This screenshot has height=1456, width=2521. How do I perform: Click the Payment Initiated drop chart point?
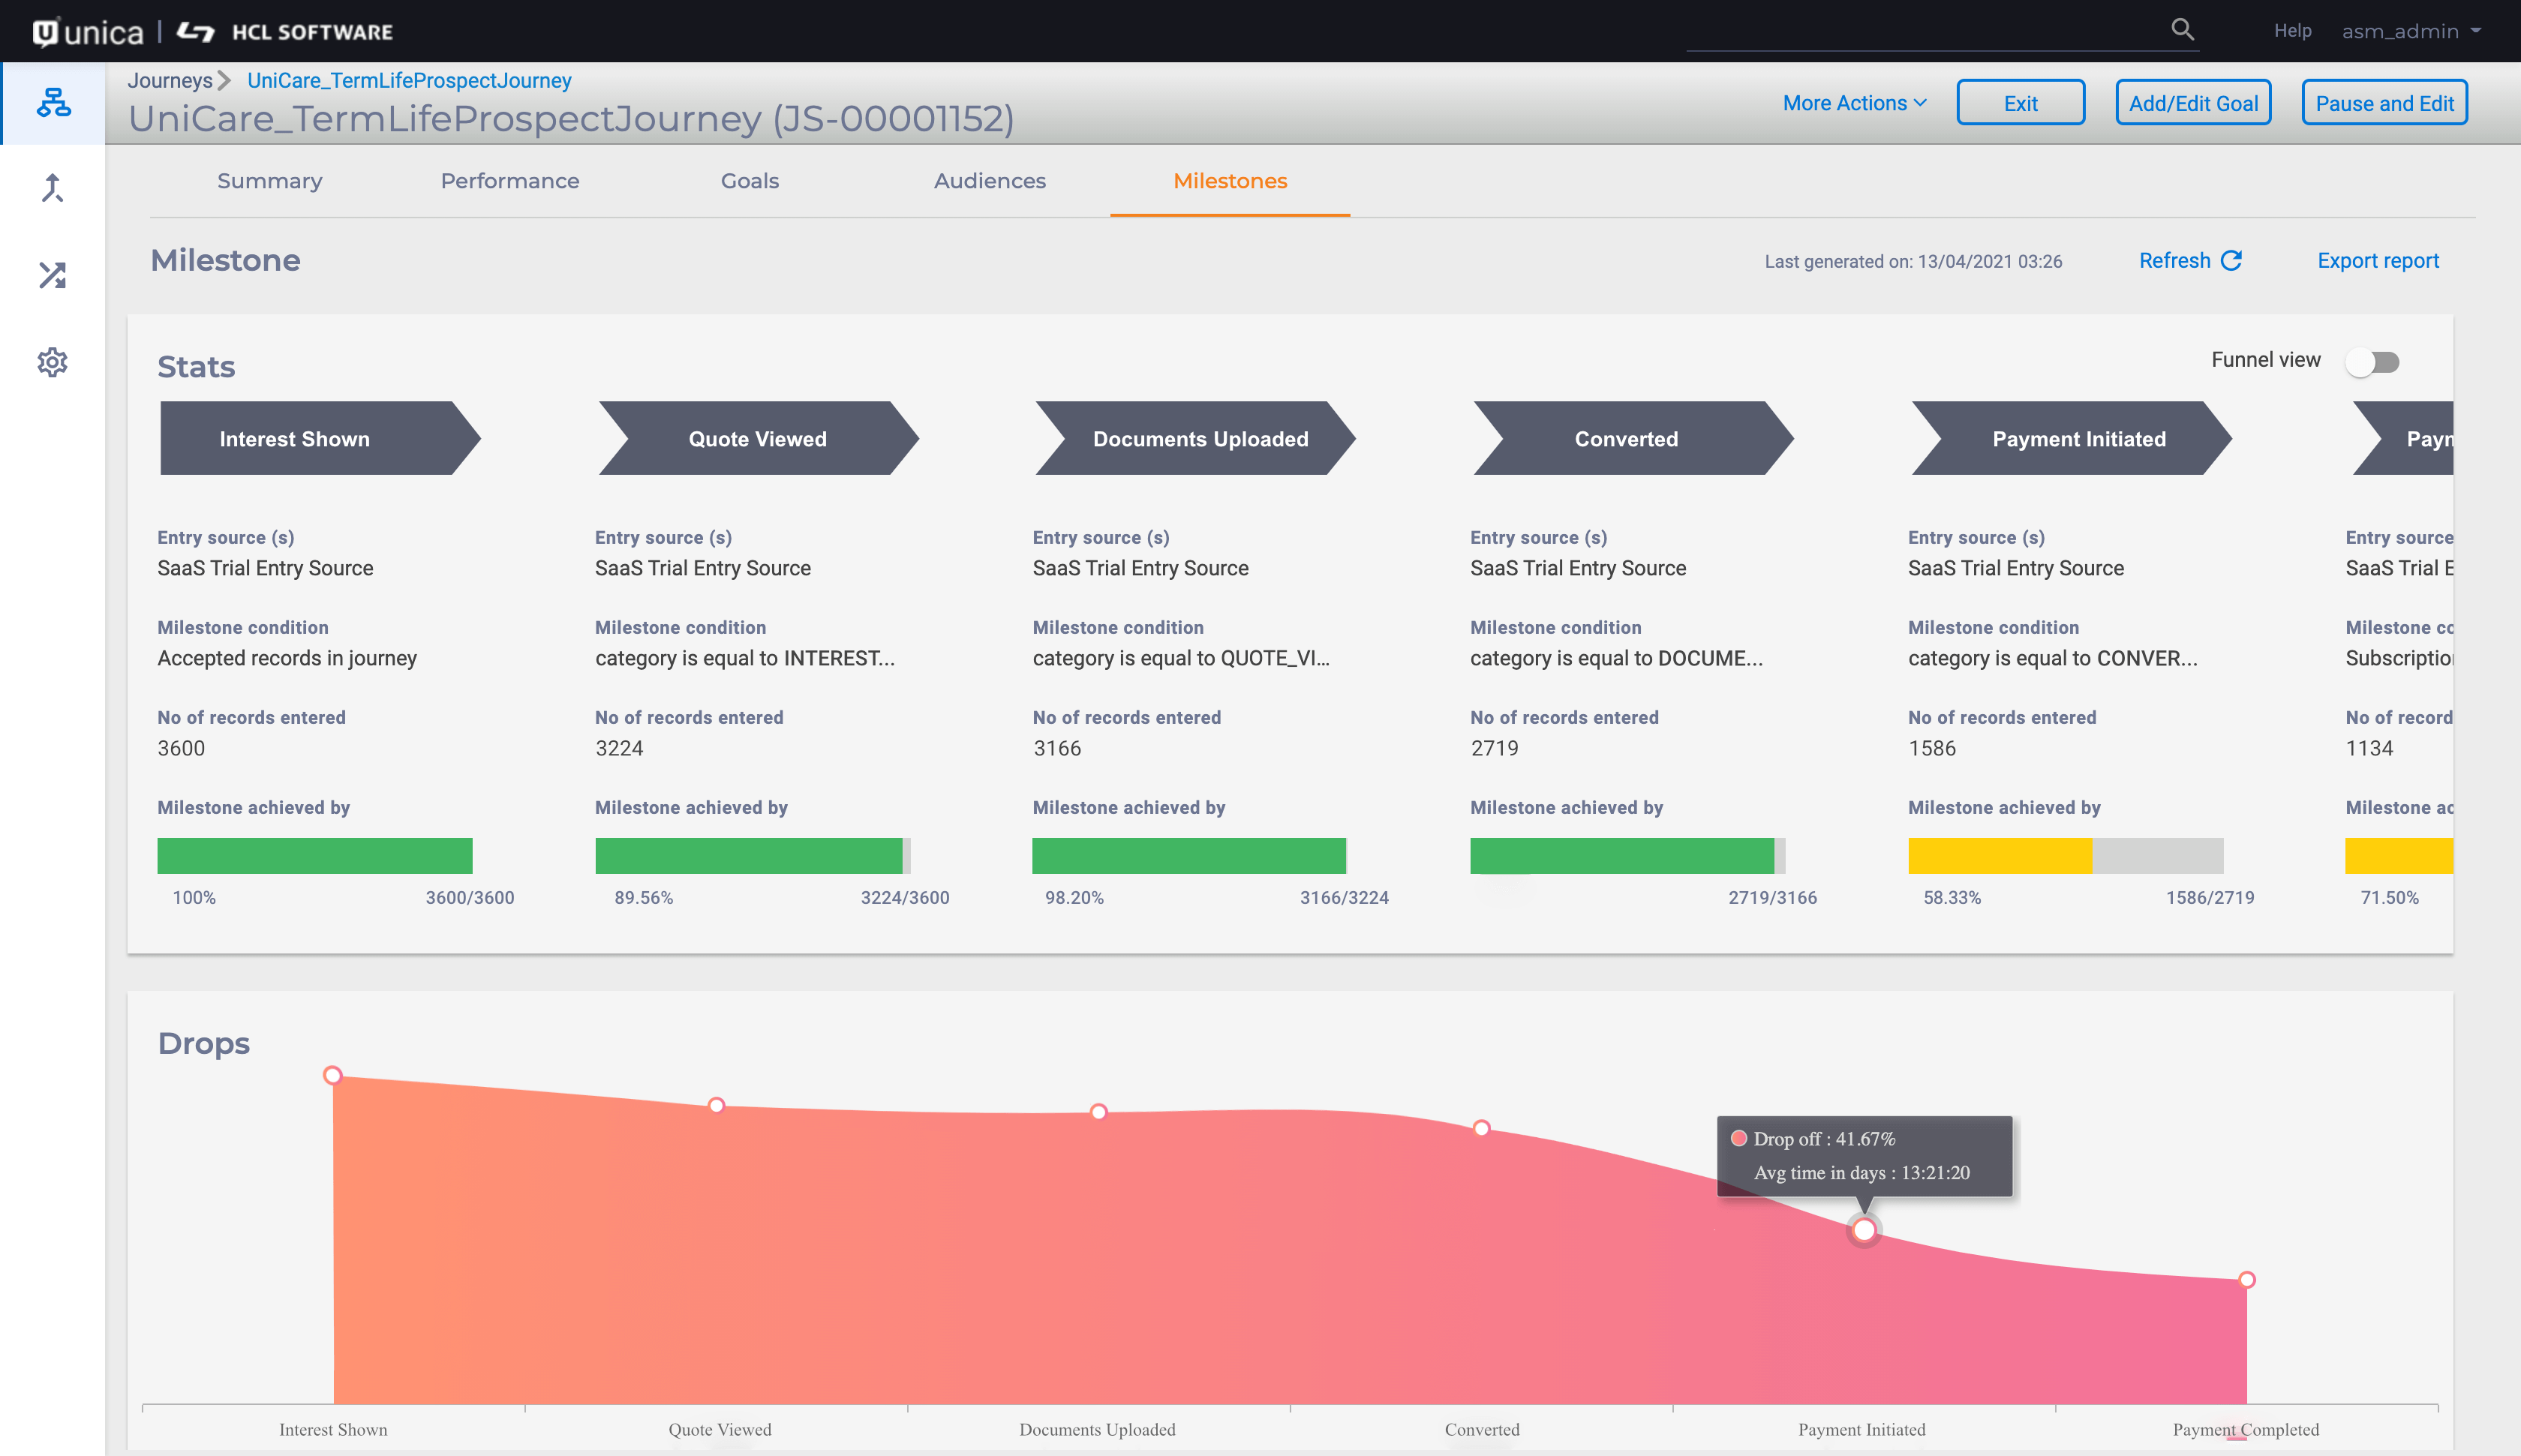pos(1863,1230)
